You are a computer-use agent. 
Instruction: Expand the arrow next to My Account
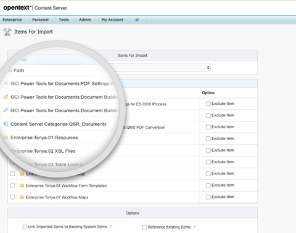(x=126, y=20)
